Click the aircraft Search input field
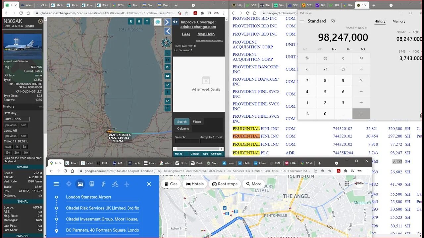 187,141
